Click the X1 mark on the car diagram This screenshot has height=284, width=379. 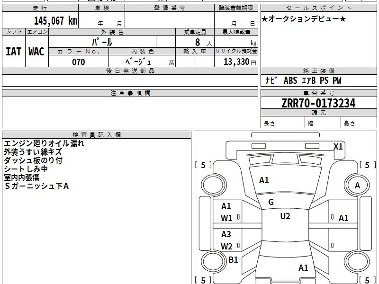(x=338, y=147)
